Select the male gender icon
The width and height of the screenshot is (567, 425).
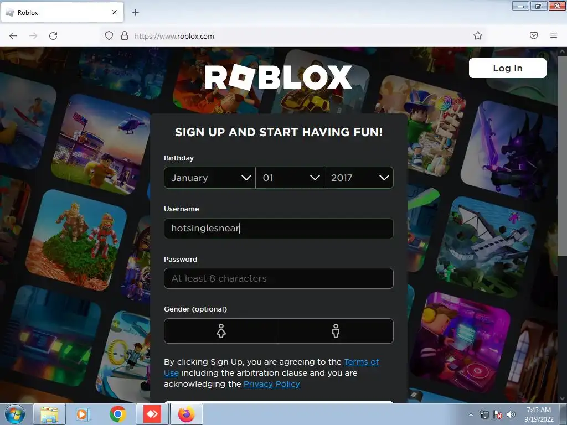click(x=336, y=331)
